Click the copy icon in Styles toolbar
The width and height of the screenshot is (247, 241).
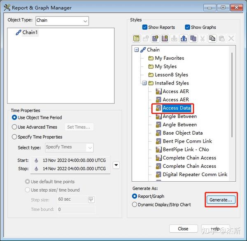click(x=212, y=38)
